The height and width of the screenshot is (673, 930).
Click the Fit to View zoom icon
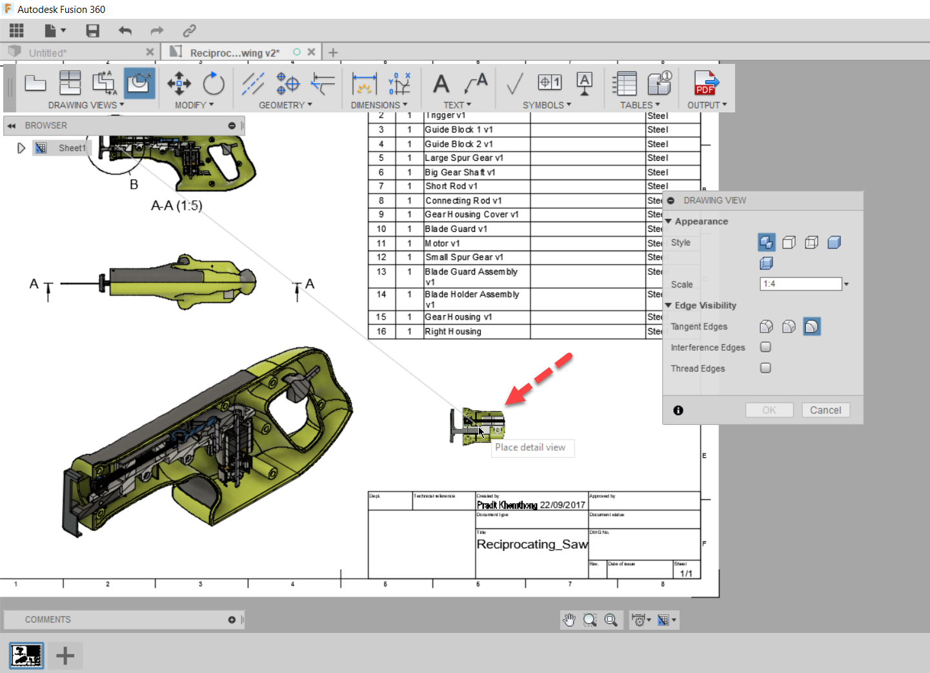coord(612,619)
